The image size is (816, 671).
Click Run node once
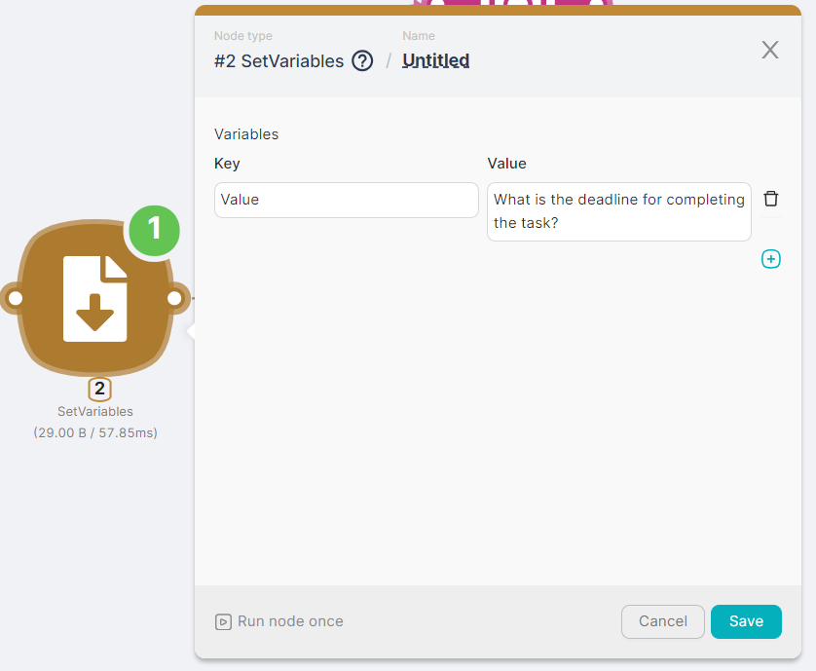tap(279, 621)
